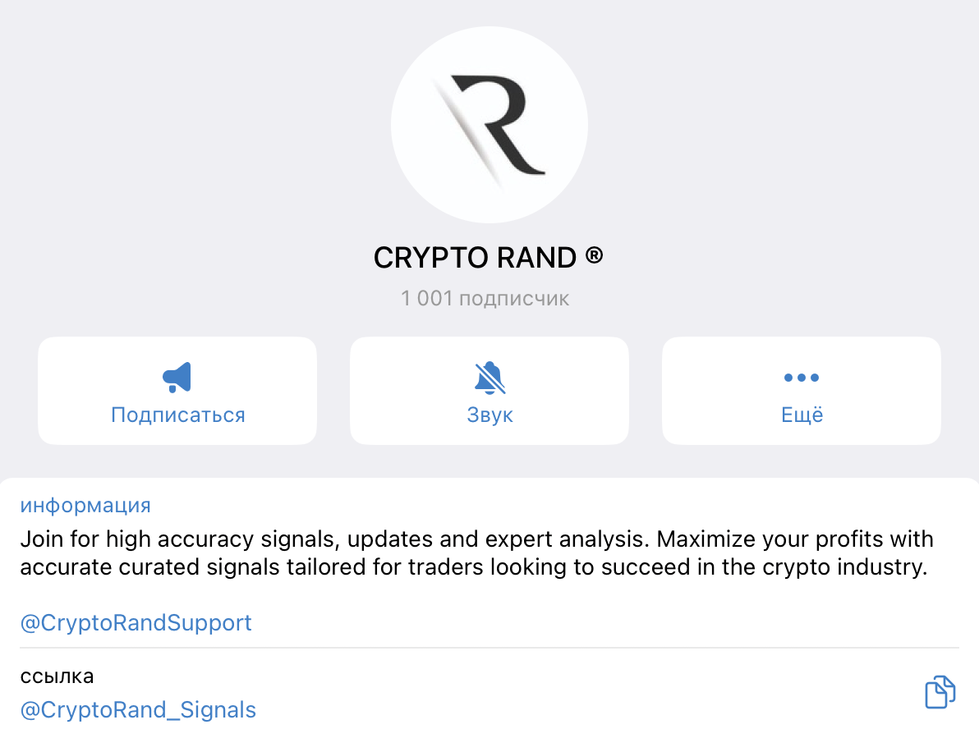Click the ® symbol beside the channel name
The height and width of the screenshot is (729, 979).
(x=594, y=256)
